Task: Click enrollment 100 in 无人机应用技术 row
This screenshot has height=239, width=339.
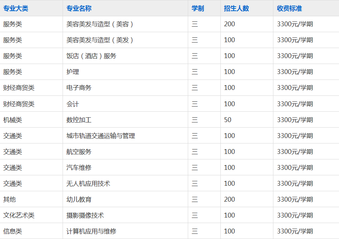Action: coord(229,184)
